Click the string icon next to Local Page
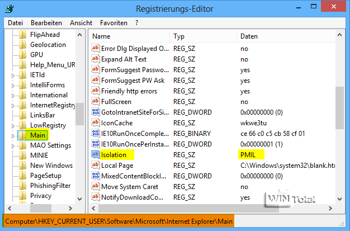 pos(95,165)
